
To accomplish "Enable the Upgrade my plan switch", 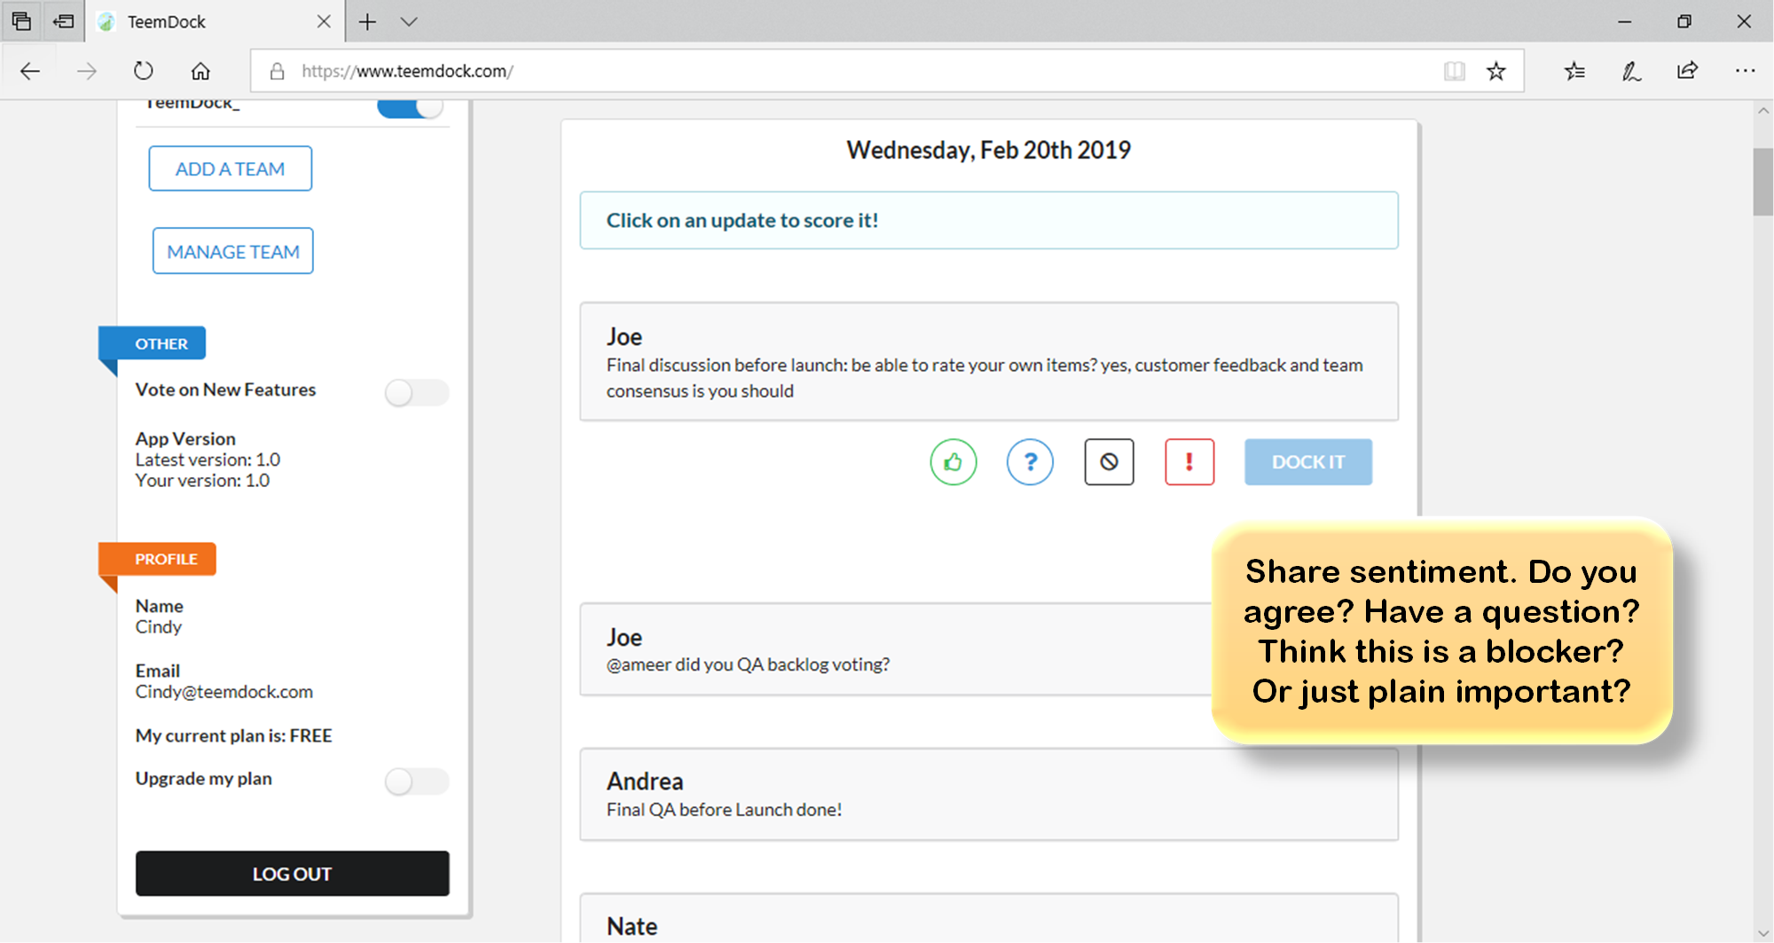I will point(416,782).
